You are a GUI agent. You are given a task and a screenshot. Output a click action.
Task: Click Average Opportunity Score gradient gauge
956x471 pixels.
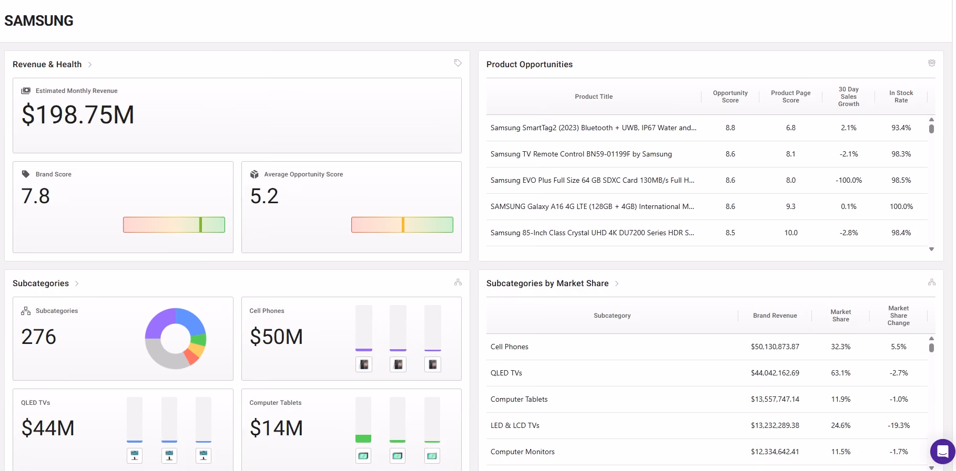pyautogui.click(x=402, y=225)
